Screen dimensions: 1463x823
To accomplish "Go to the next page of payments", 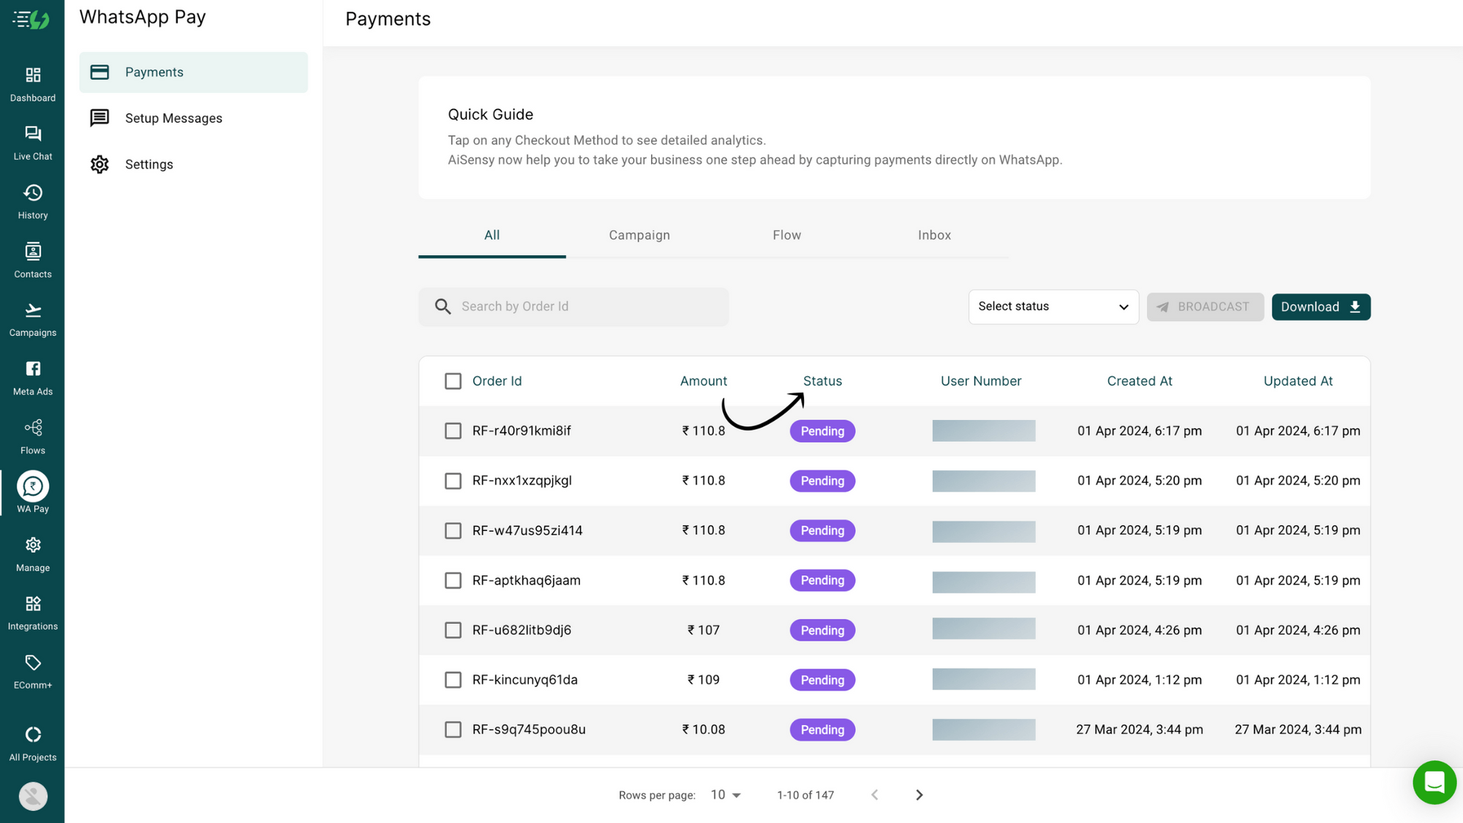I will [x=919, y=794].
